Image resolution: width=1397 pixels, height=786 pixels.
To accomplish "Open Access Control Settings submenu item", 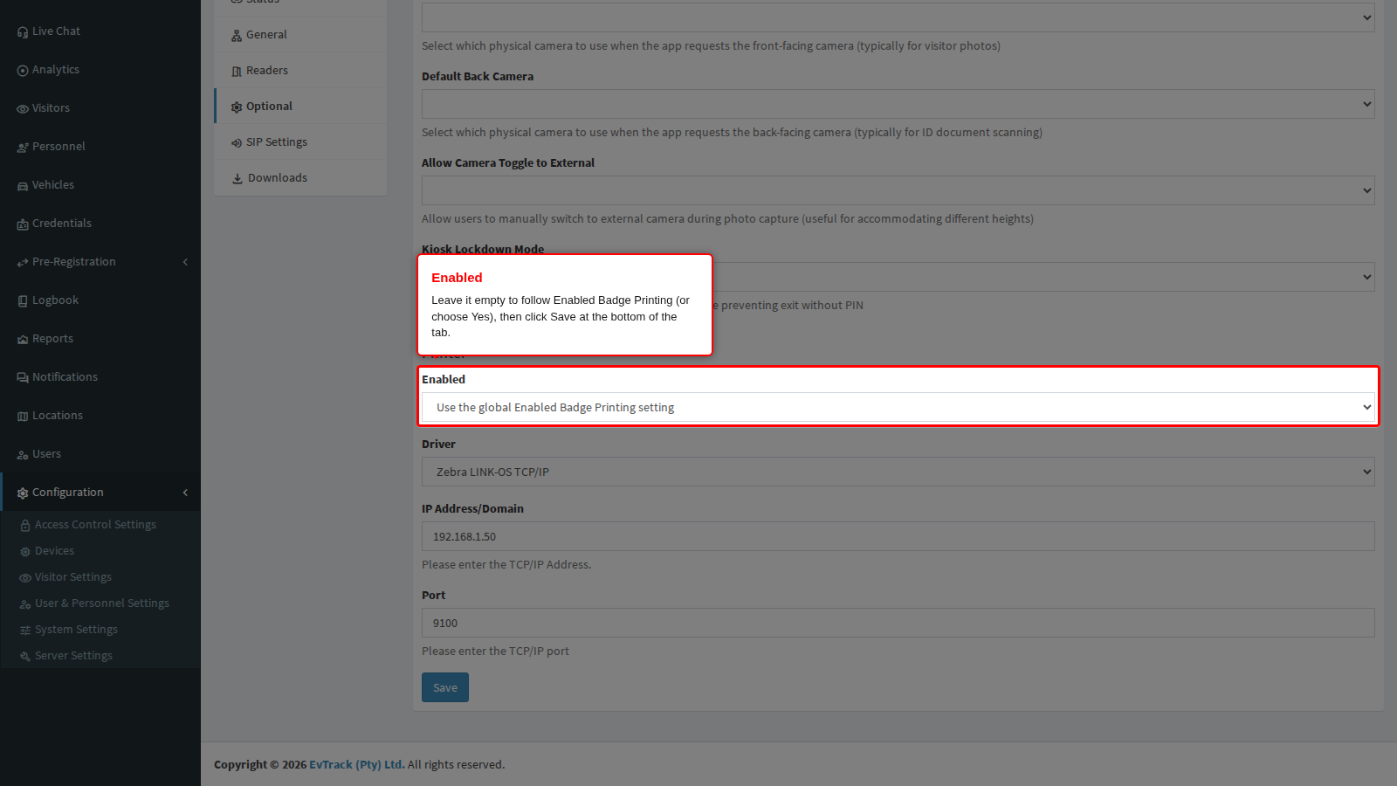I will click(100, 525).
